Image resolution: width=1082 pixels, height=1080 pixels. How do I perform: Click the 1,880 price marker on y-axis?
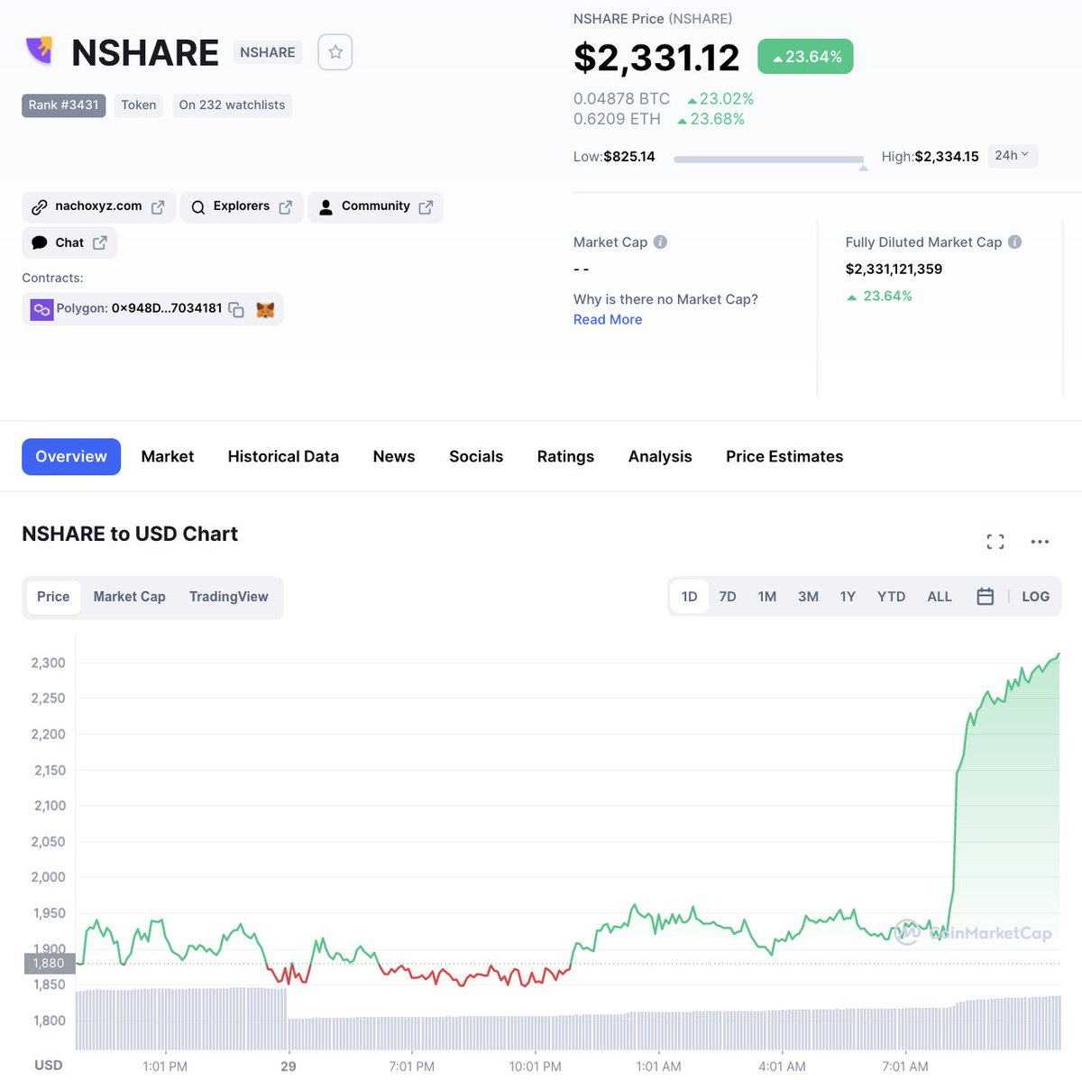[x=49, y=963]
